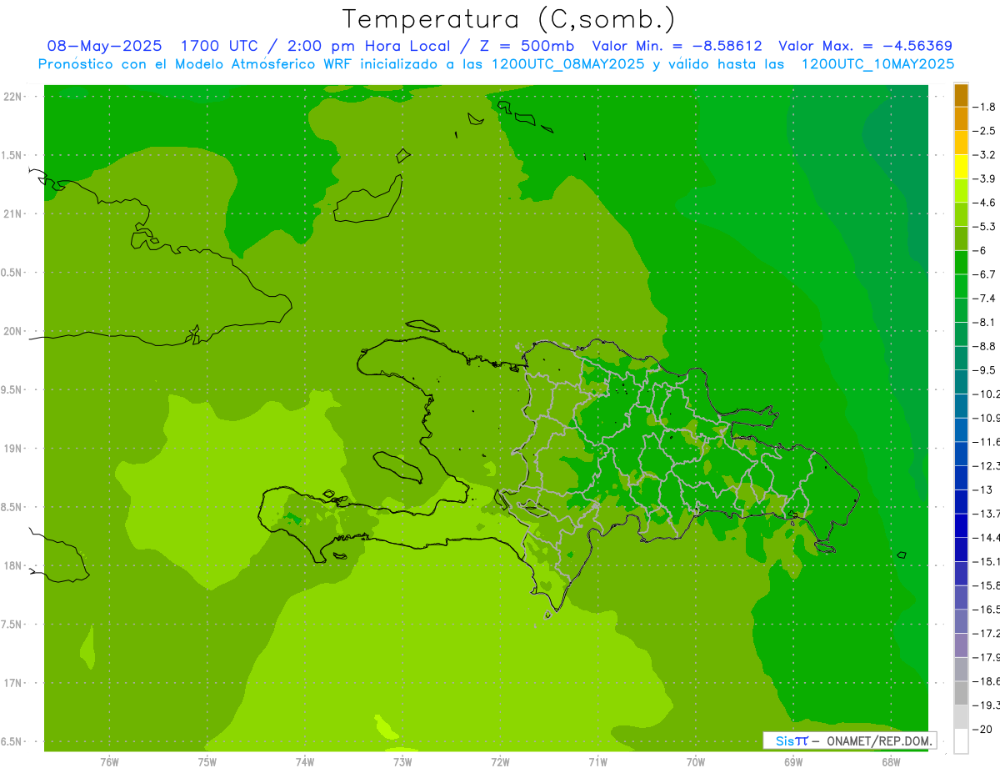Click the '73W' longitude label
This screenshot has height=773, width=1000.
pyautogui.click(x=402, y=761)
